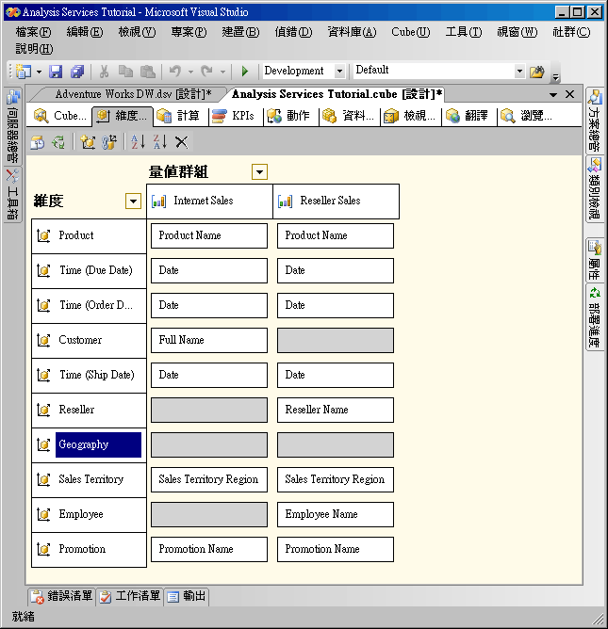608x629 pixels.
Task: Select Reseller Name cell under Reseller Sales
Action: pyautogui.click(x=336, y=410)
